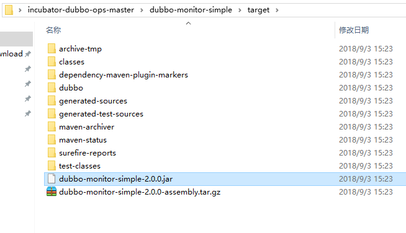Select the generated-test-sources folder
Image resolution: width=406 pixels, height=233 pixels.
click(101, 114)
